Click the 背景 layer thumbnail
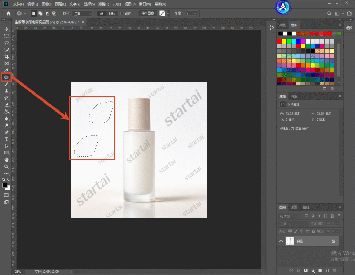 (290, 241)
